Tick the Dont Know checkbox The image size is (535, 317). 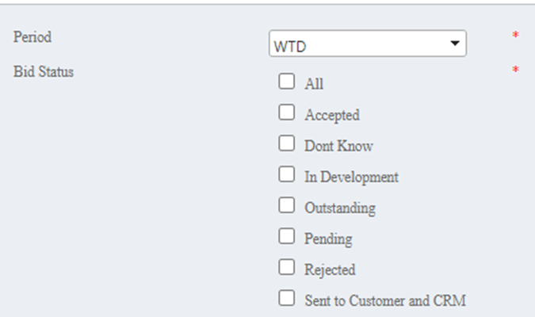(286, 143)
